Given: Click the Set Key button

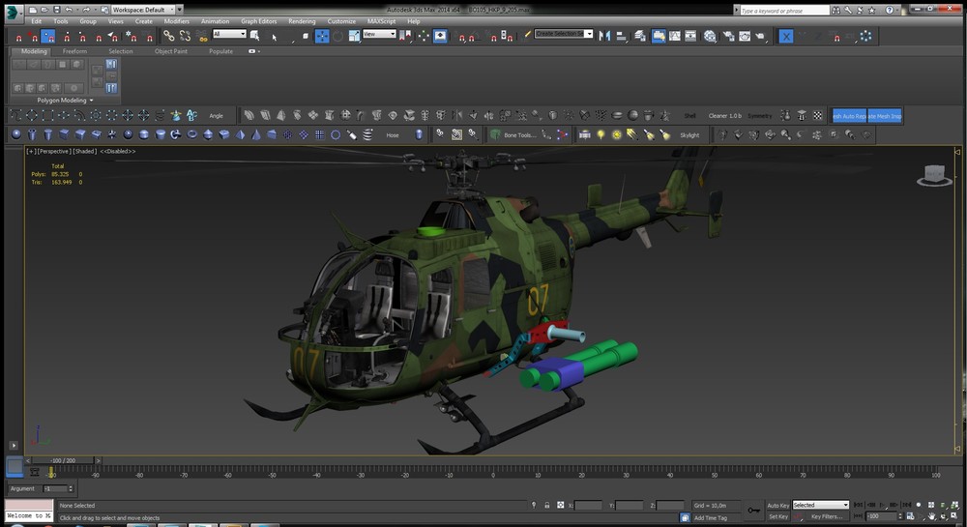Looking at the screenshot, I should click(777, 516).
